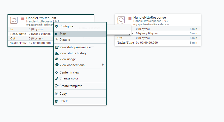Click the Create template icon

click(x=57, y=86)
